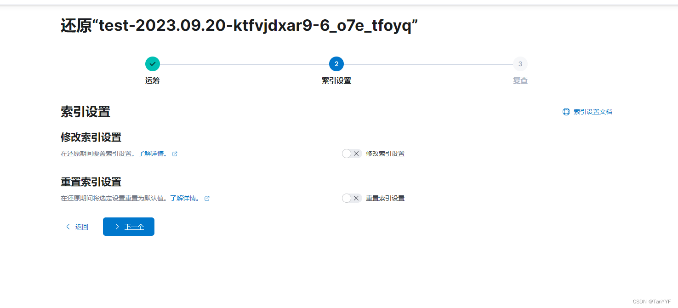Viewport: 678px width, 308px height.
Task: Click the grey circle for step 3
Action: (x=520, y=64)
